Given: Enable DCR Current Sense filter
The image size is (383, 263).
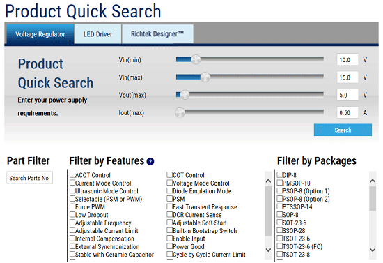Looking at the screenshot, I should tap(169, 214).
